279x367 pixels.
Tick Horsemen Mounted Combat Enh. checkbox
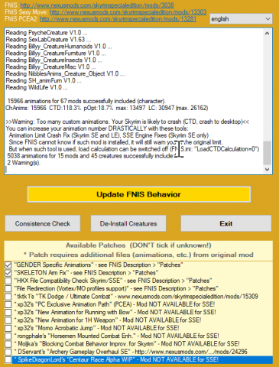[x=8, y=336]
